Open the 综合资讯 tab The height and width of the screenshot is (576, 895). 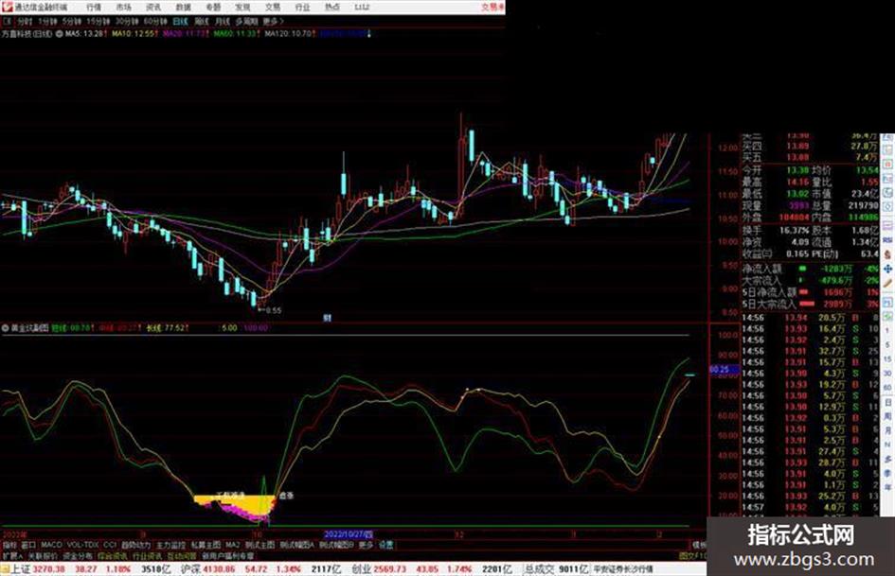click(x=113, y=555)
